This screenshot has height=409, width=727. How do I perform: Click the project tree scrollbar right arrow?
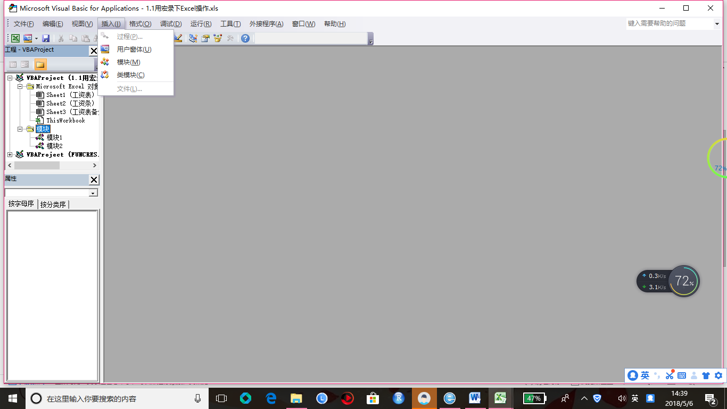94,166
